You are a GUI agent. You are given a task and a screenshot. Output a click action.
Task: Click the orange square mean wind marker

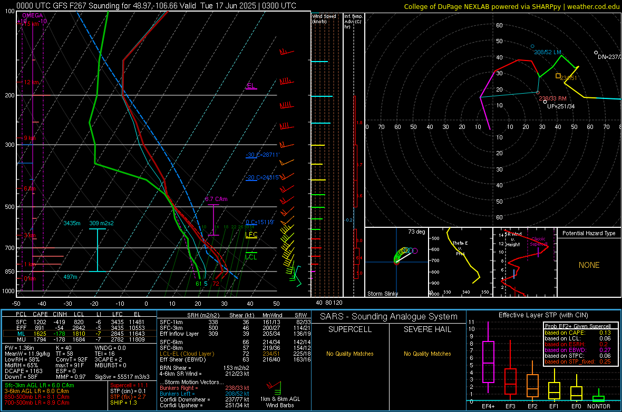558,76
